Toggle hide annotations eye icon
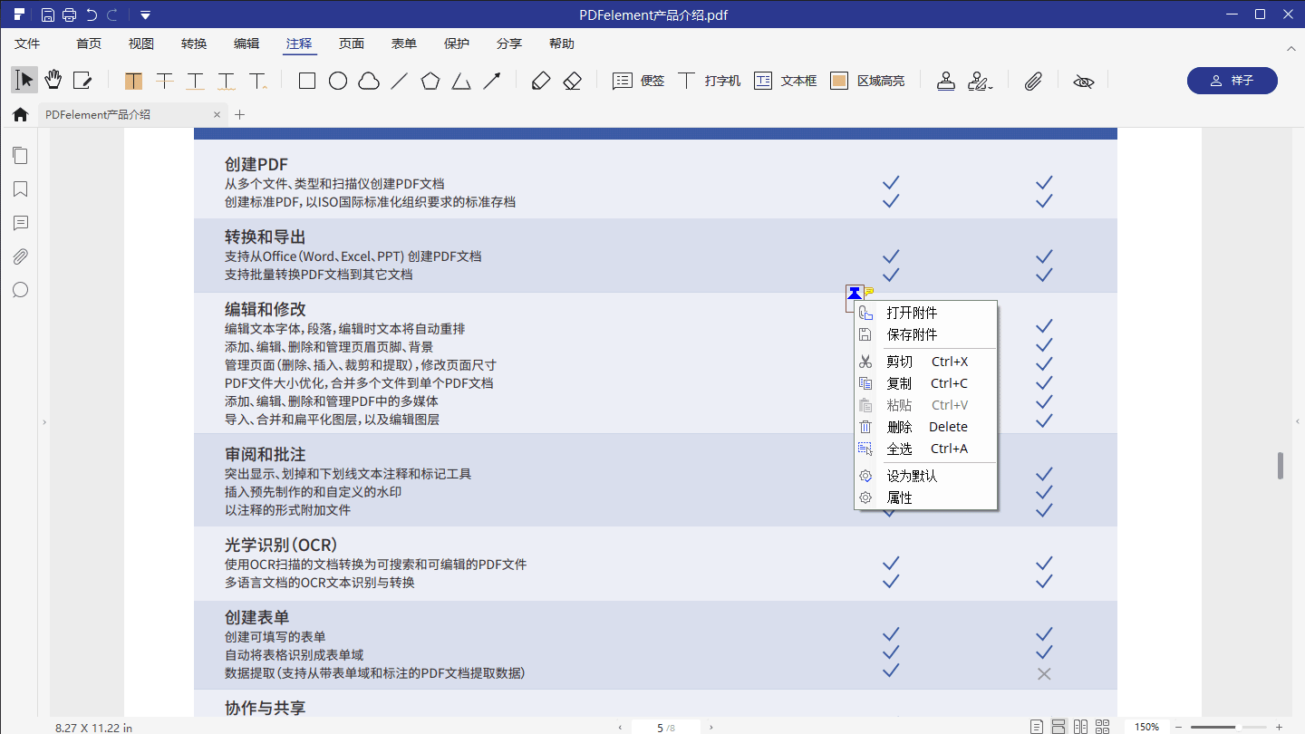The width and height of the screenshot is (1305, 734). pos(1083,81)
